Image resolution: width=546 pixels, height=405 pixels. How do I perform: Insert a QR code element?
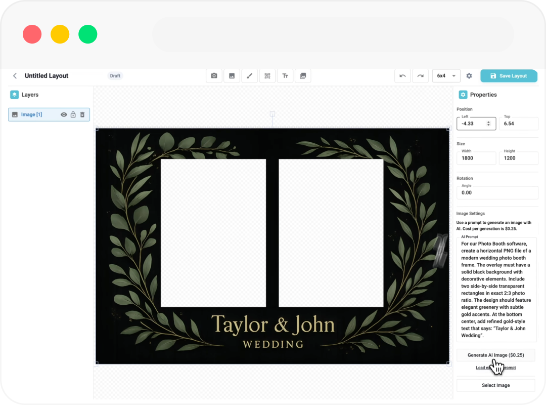click(x=267, y=76)
